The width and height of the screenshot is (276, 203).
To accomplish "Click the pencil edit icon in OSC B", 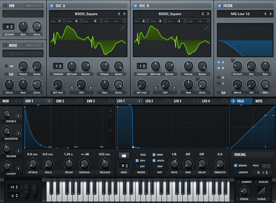I will coord(206,28).
